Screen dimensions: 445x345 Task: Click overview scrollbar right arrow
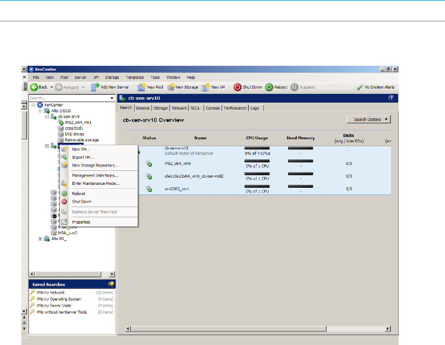388,329
